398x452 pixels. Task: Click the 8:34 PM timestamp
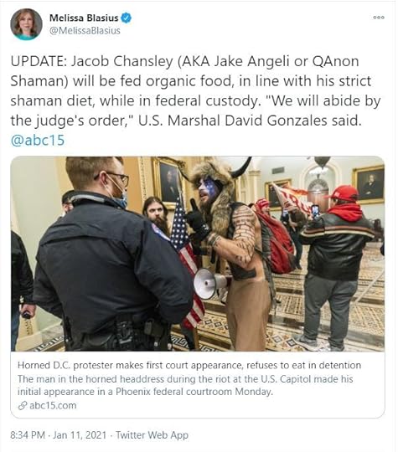coord(28,435)
